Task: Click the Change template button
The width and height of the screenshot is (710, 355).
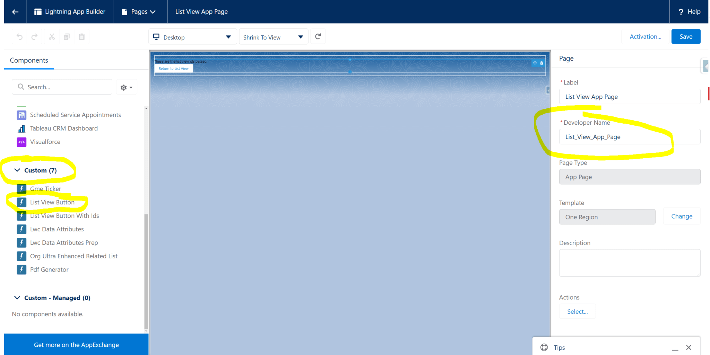Action: point(682,216)
